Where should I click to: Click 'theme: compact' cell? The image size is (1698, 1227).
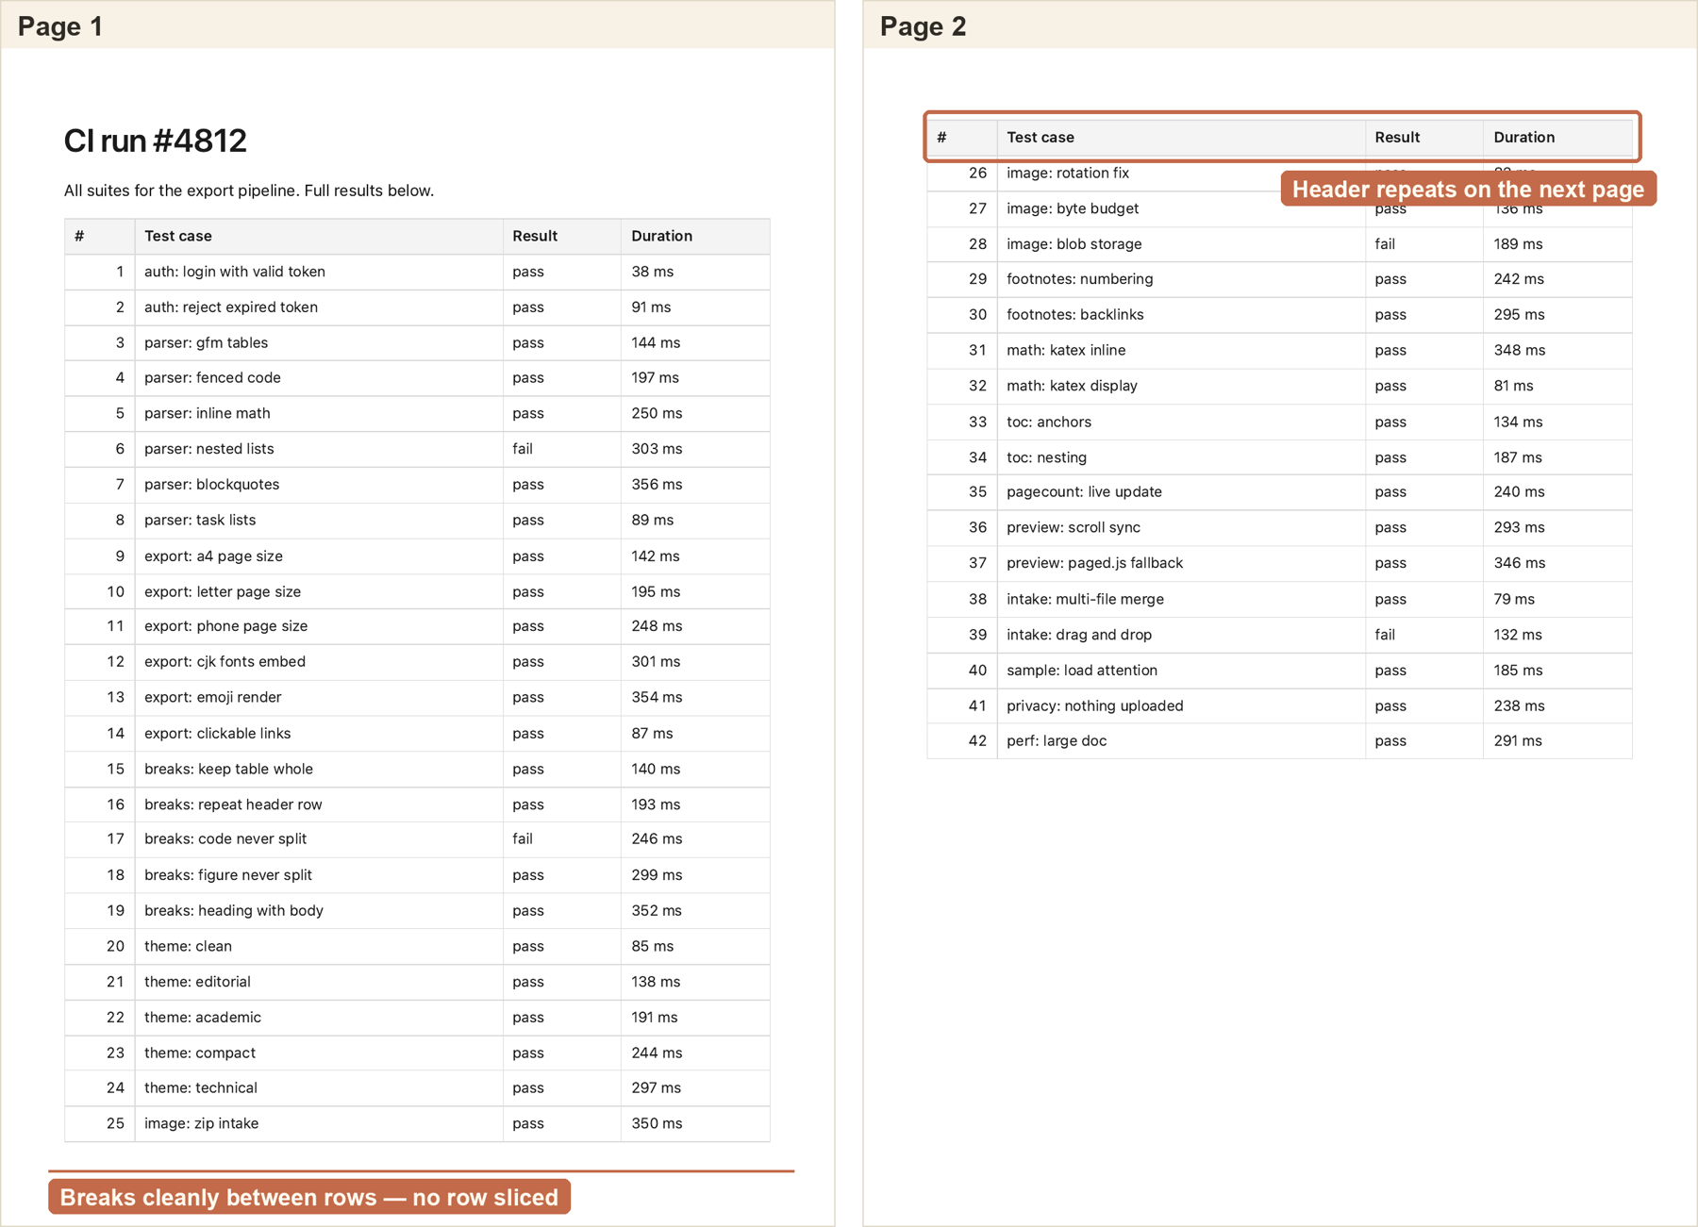319,1053
